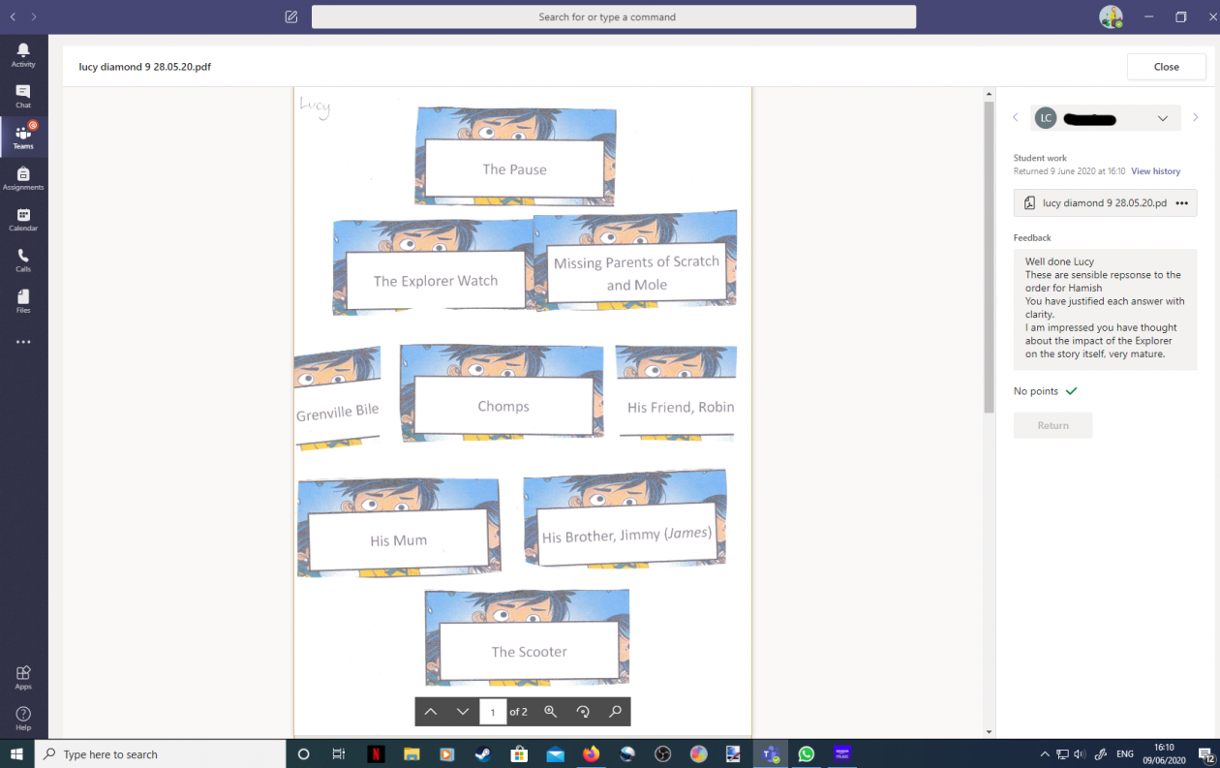Click 'The Scooter' card
1220x768 pixels.
(x=528, y=637)
